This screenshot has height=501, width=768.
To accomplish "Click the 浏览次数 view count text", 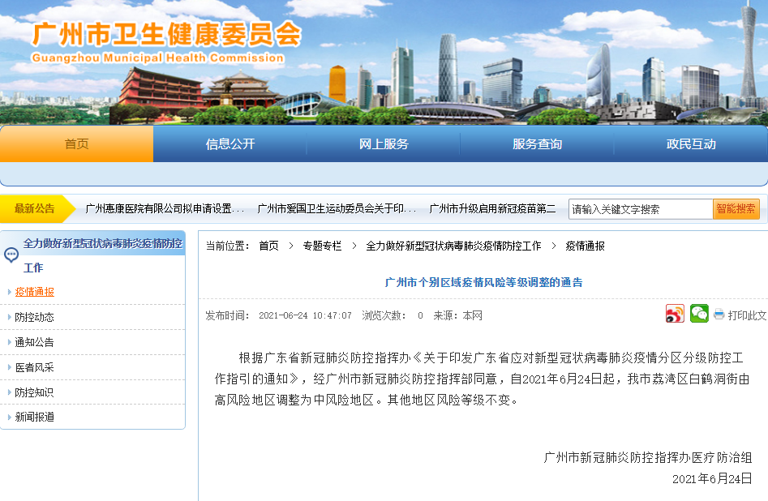I will click(393, 315).
